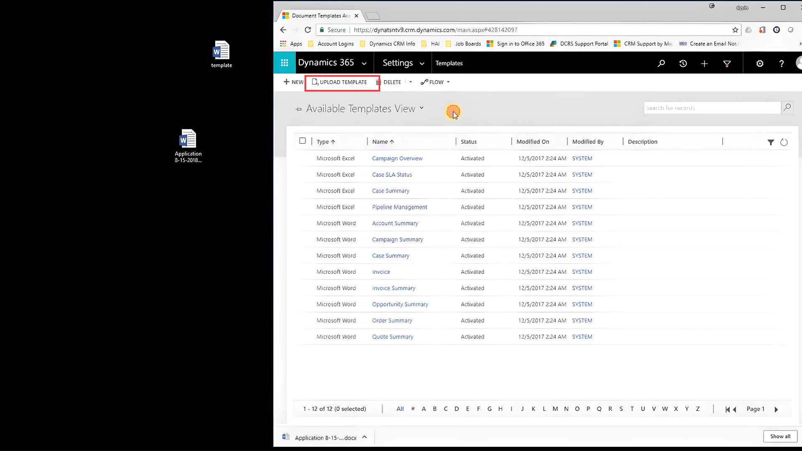Image resolution: width=802 pixels, height=451 pixels.
Task: Refresh the templates grid with circular arrow icon
Action: [x=784, y=142]
